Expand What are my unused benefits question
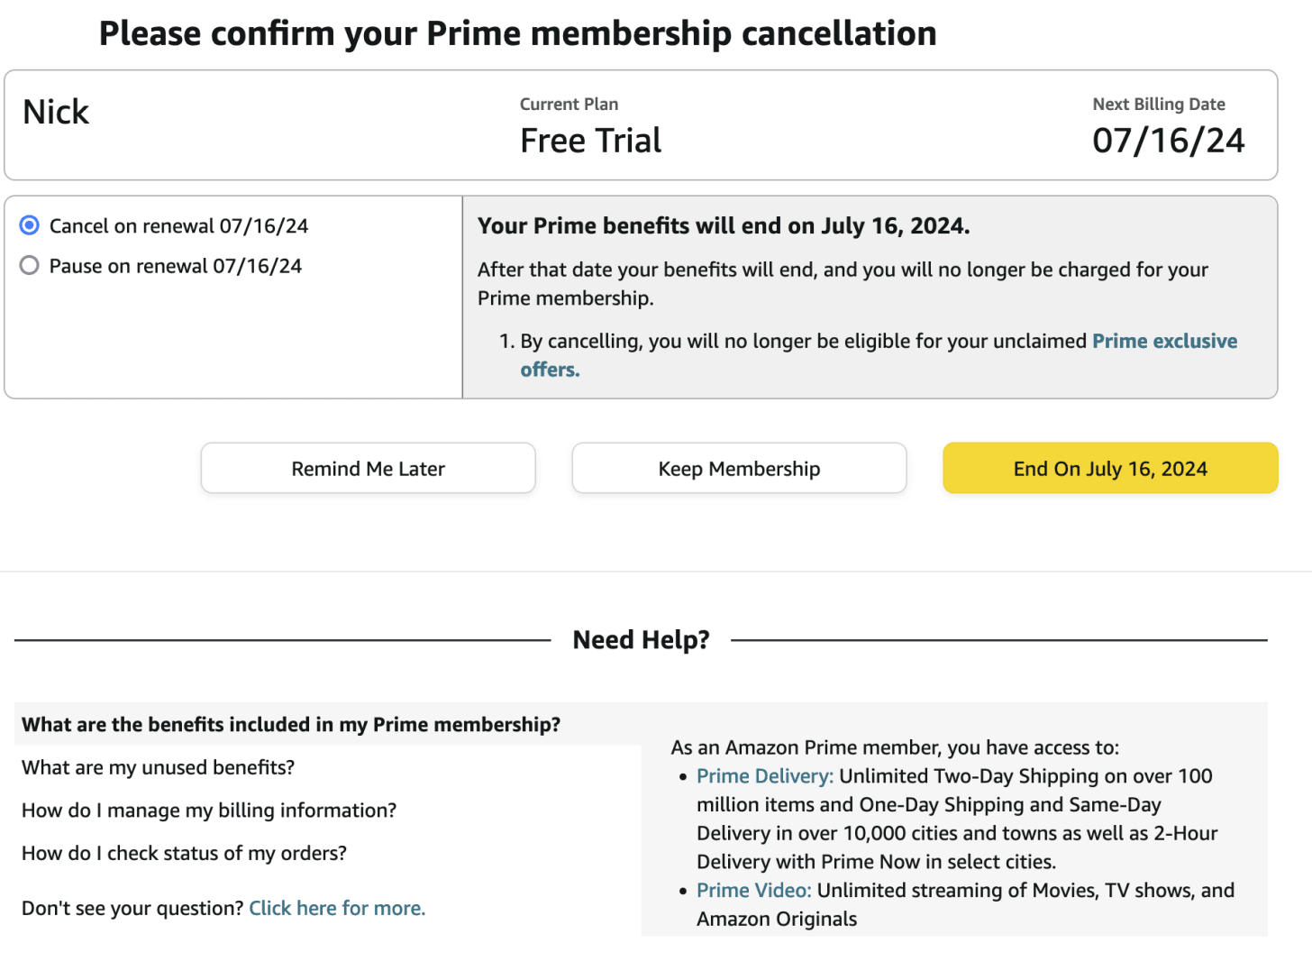 click(x=158, y=767)
